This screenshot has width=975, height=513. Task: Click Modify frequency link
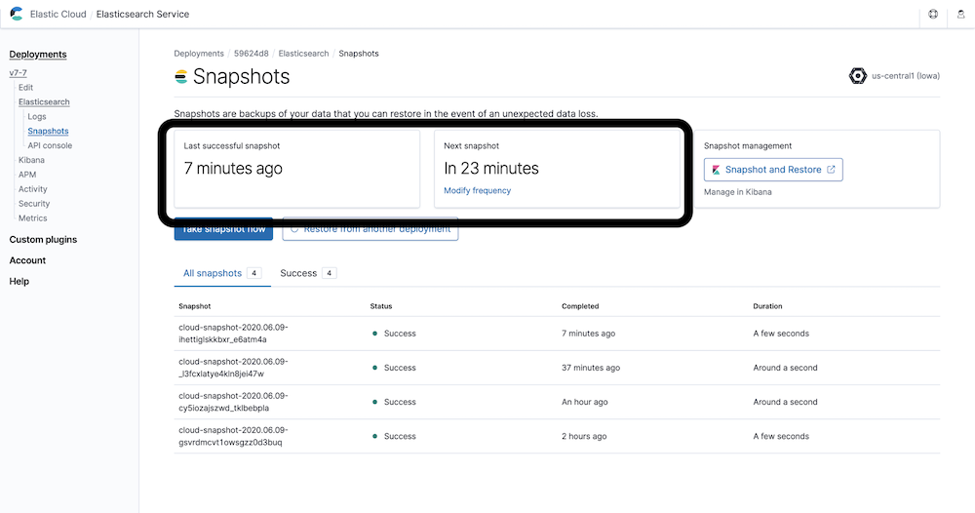tap(478, 190)
